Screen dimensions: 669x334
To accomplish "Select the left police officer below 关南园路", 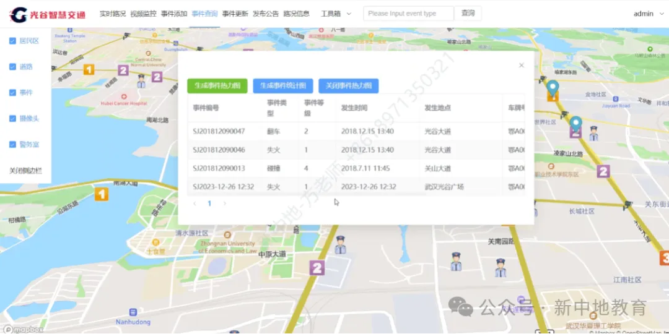I will coord(456,262).
